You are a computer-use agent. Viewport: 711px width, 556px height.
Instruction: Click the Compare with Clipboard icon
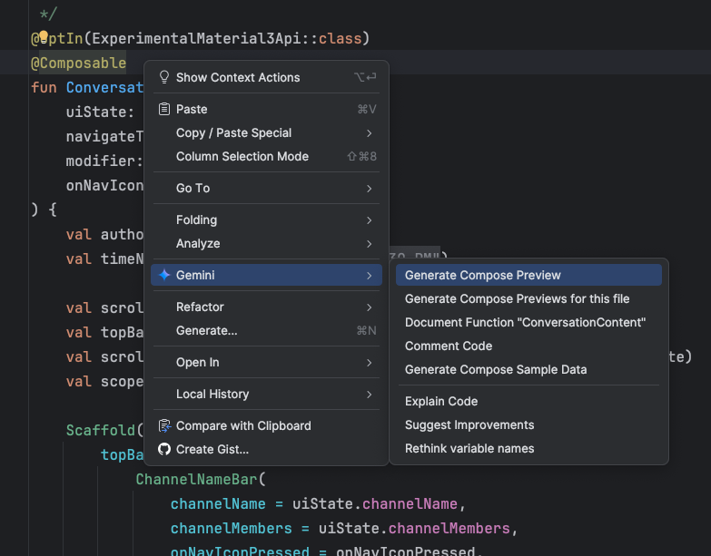tap(164, 425)
